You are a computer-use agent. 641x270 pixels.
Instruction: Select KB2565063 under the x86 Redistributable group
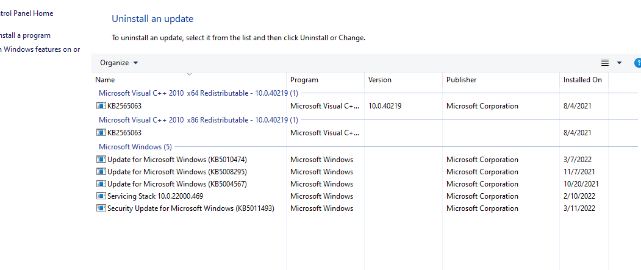pos(124,133)
